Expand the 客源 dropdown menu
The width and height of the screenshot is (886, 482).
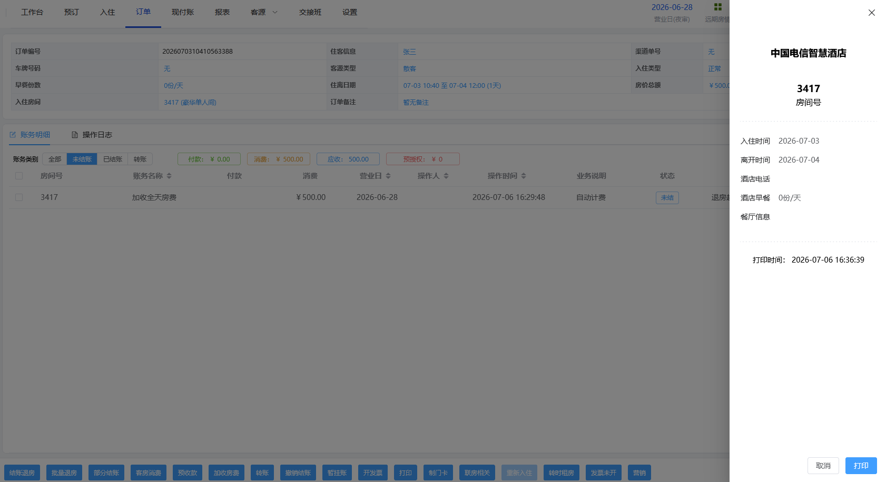264,12
